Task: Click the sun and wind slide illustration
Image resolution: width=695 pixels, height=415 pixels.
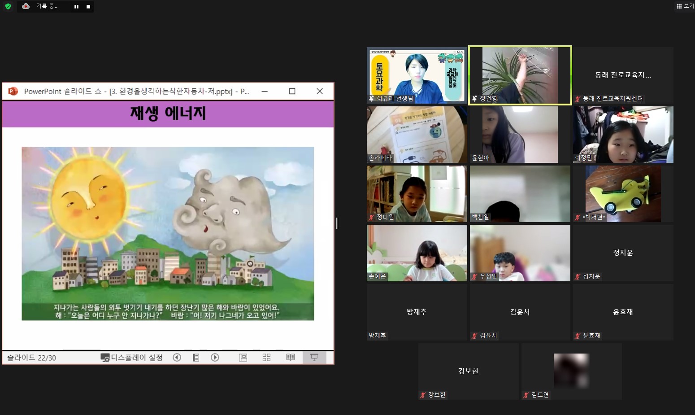Action: coord(168,233)
